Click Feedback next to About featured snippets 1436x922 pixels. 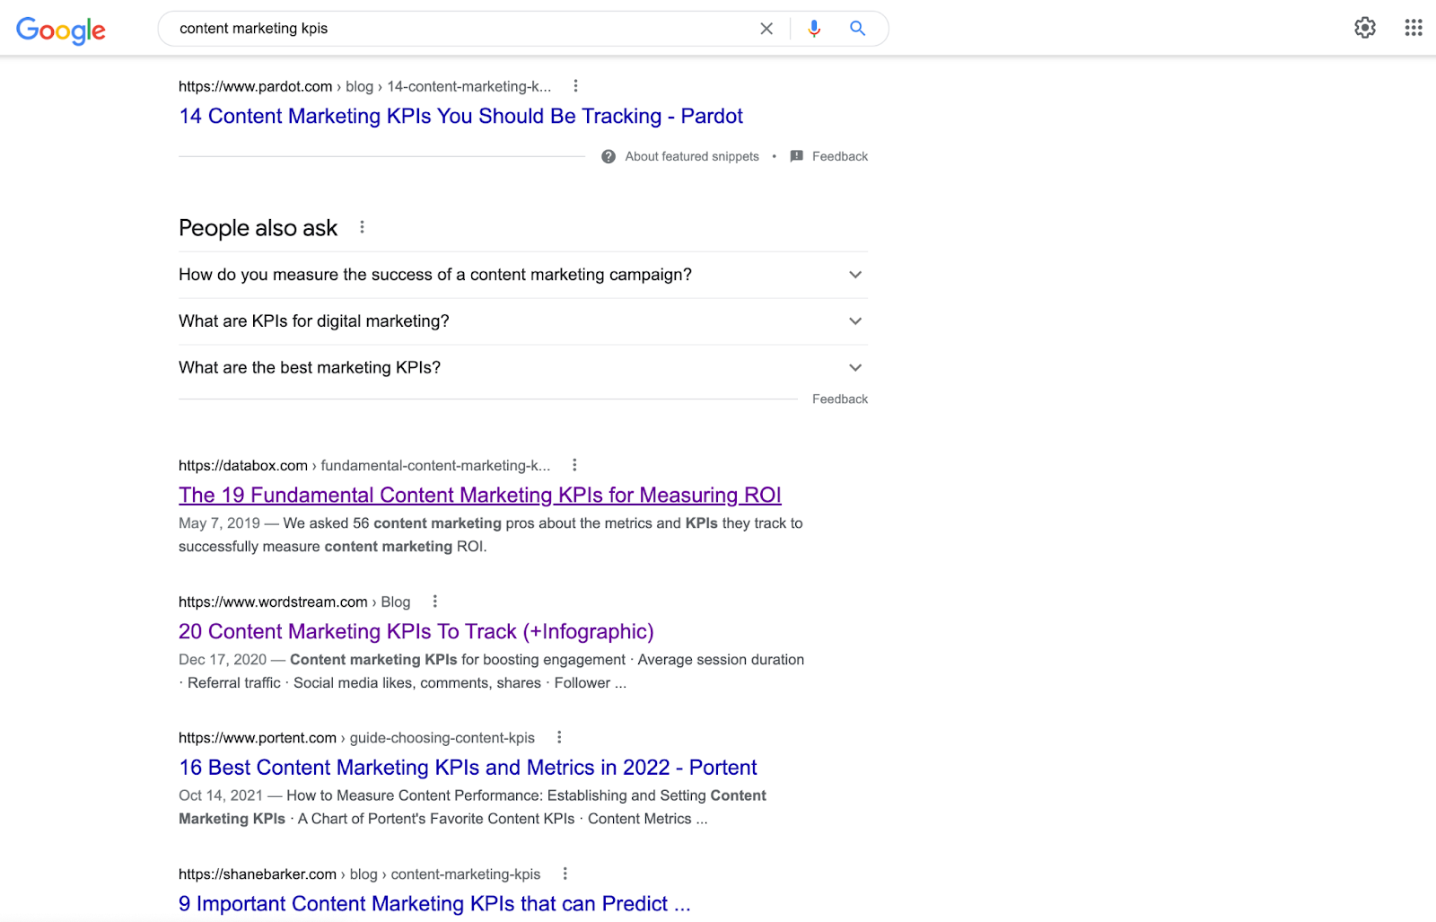click(x=840, y=156)
